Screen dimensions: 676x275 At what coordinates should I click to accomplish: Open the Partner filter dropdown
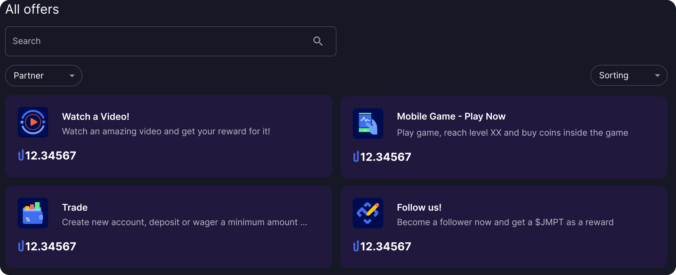click(x=43, y=76)
